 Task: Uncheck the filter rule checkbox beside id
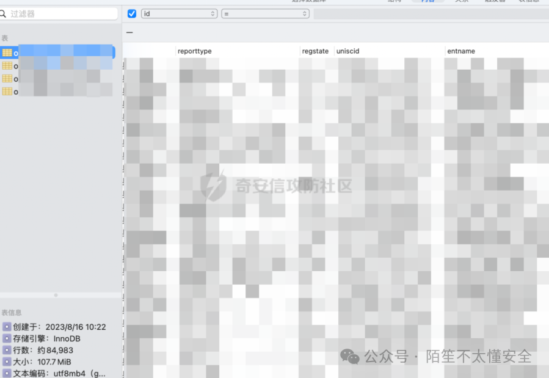coord(132,13)
